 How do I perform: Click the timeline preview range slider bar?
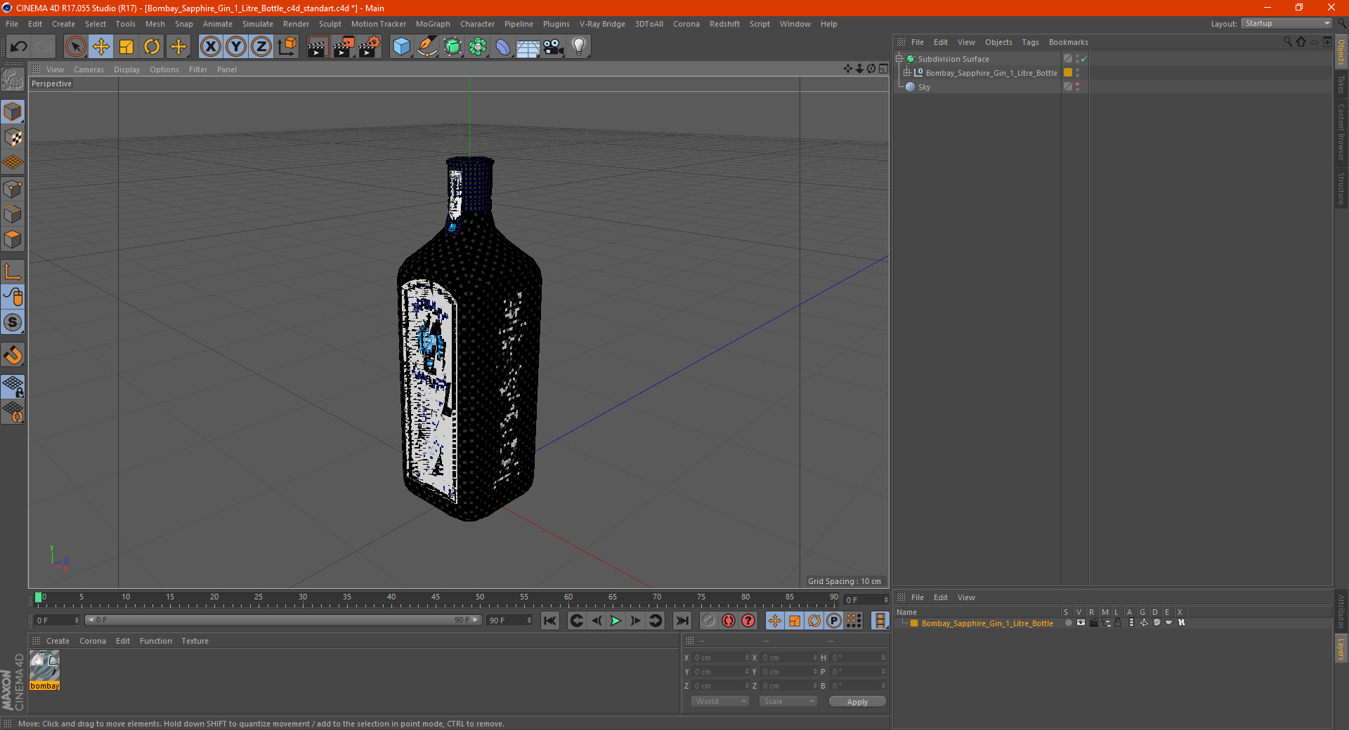(283, 620)
